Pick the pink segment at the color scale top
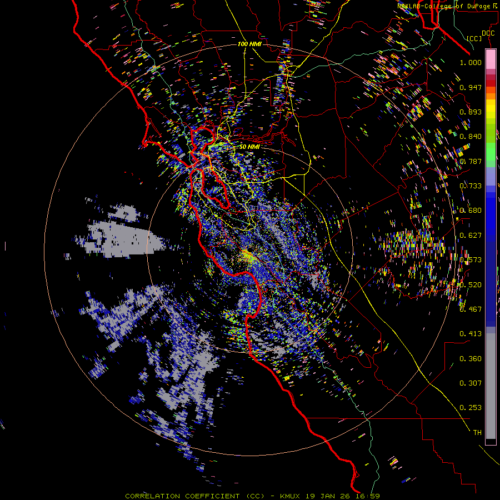 pyautogui.click(x=491, y=59)
